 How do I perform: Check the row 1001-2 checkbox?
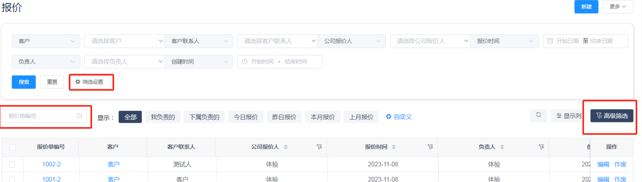(12, 179)
